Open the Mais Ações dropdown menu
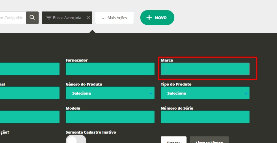The height and width of the screenshot is (143, 277). pyautogui.click(x=114, y=18)
